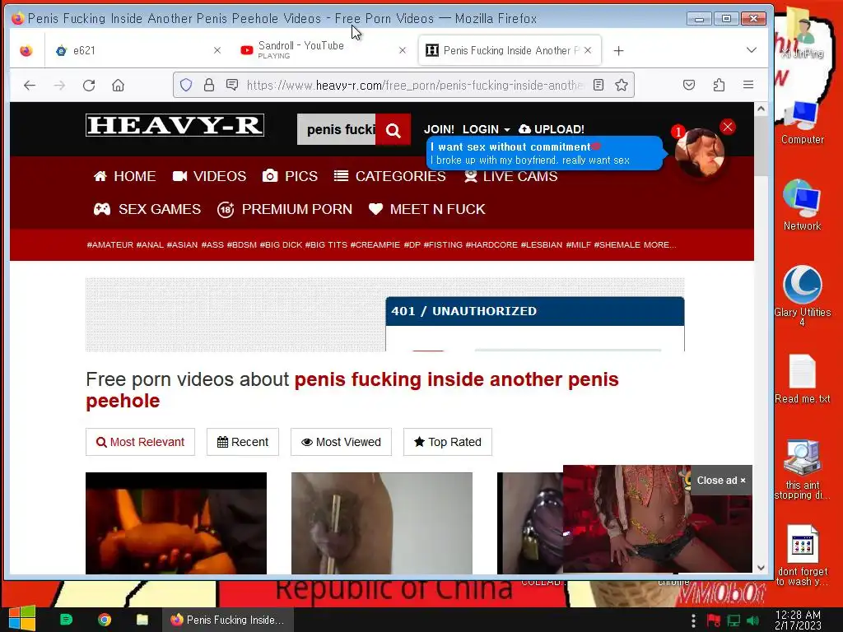Open the first video thumbnail in results
843x632 pixels.
[176, 523]
